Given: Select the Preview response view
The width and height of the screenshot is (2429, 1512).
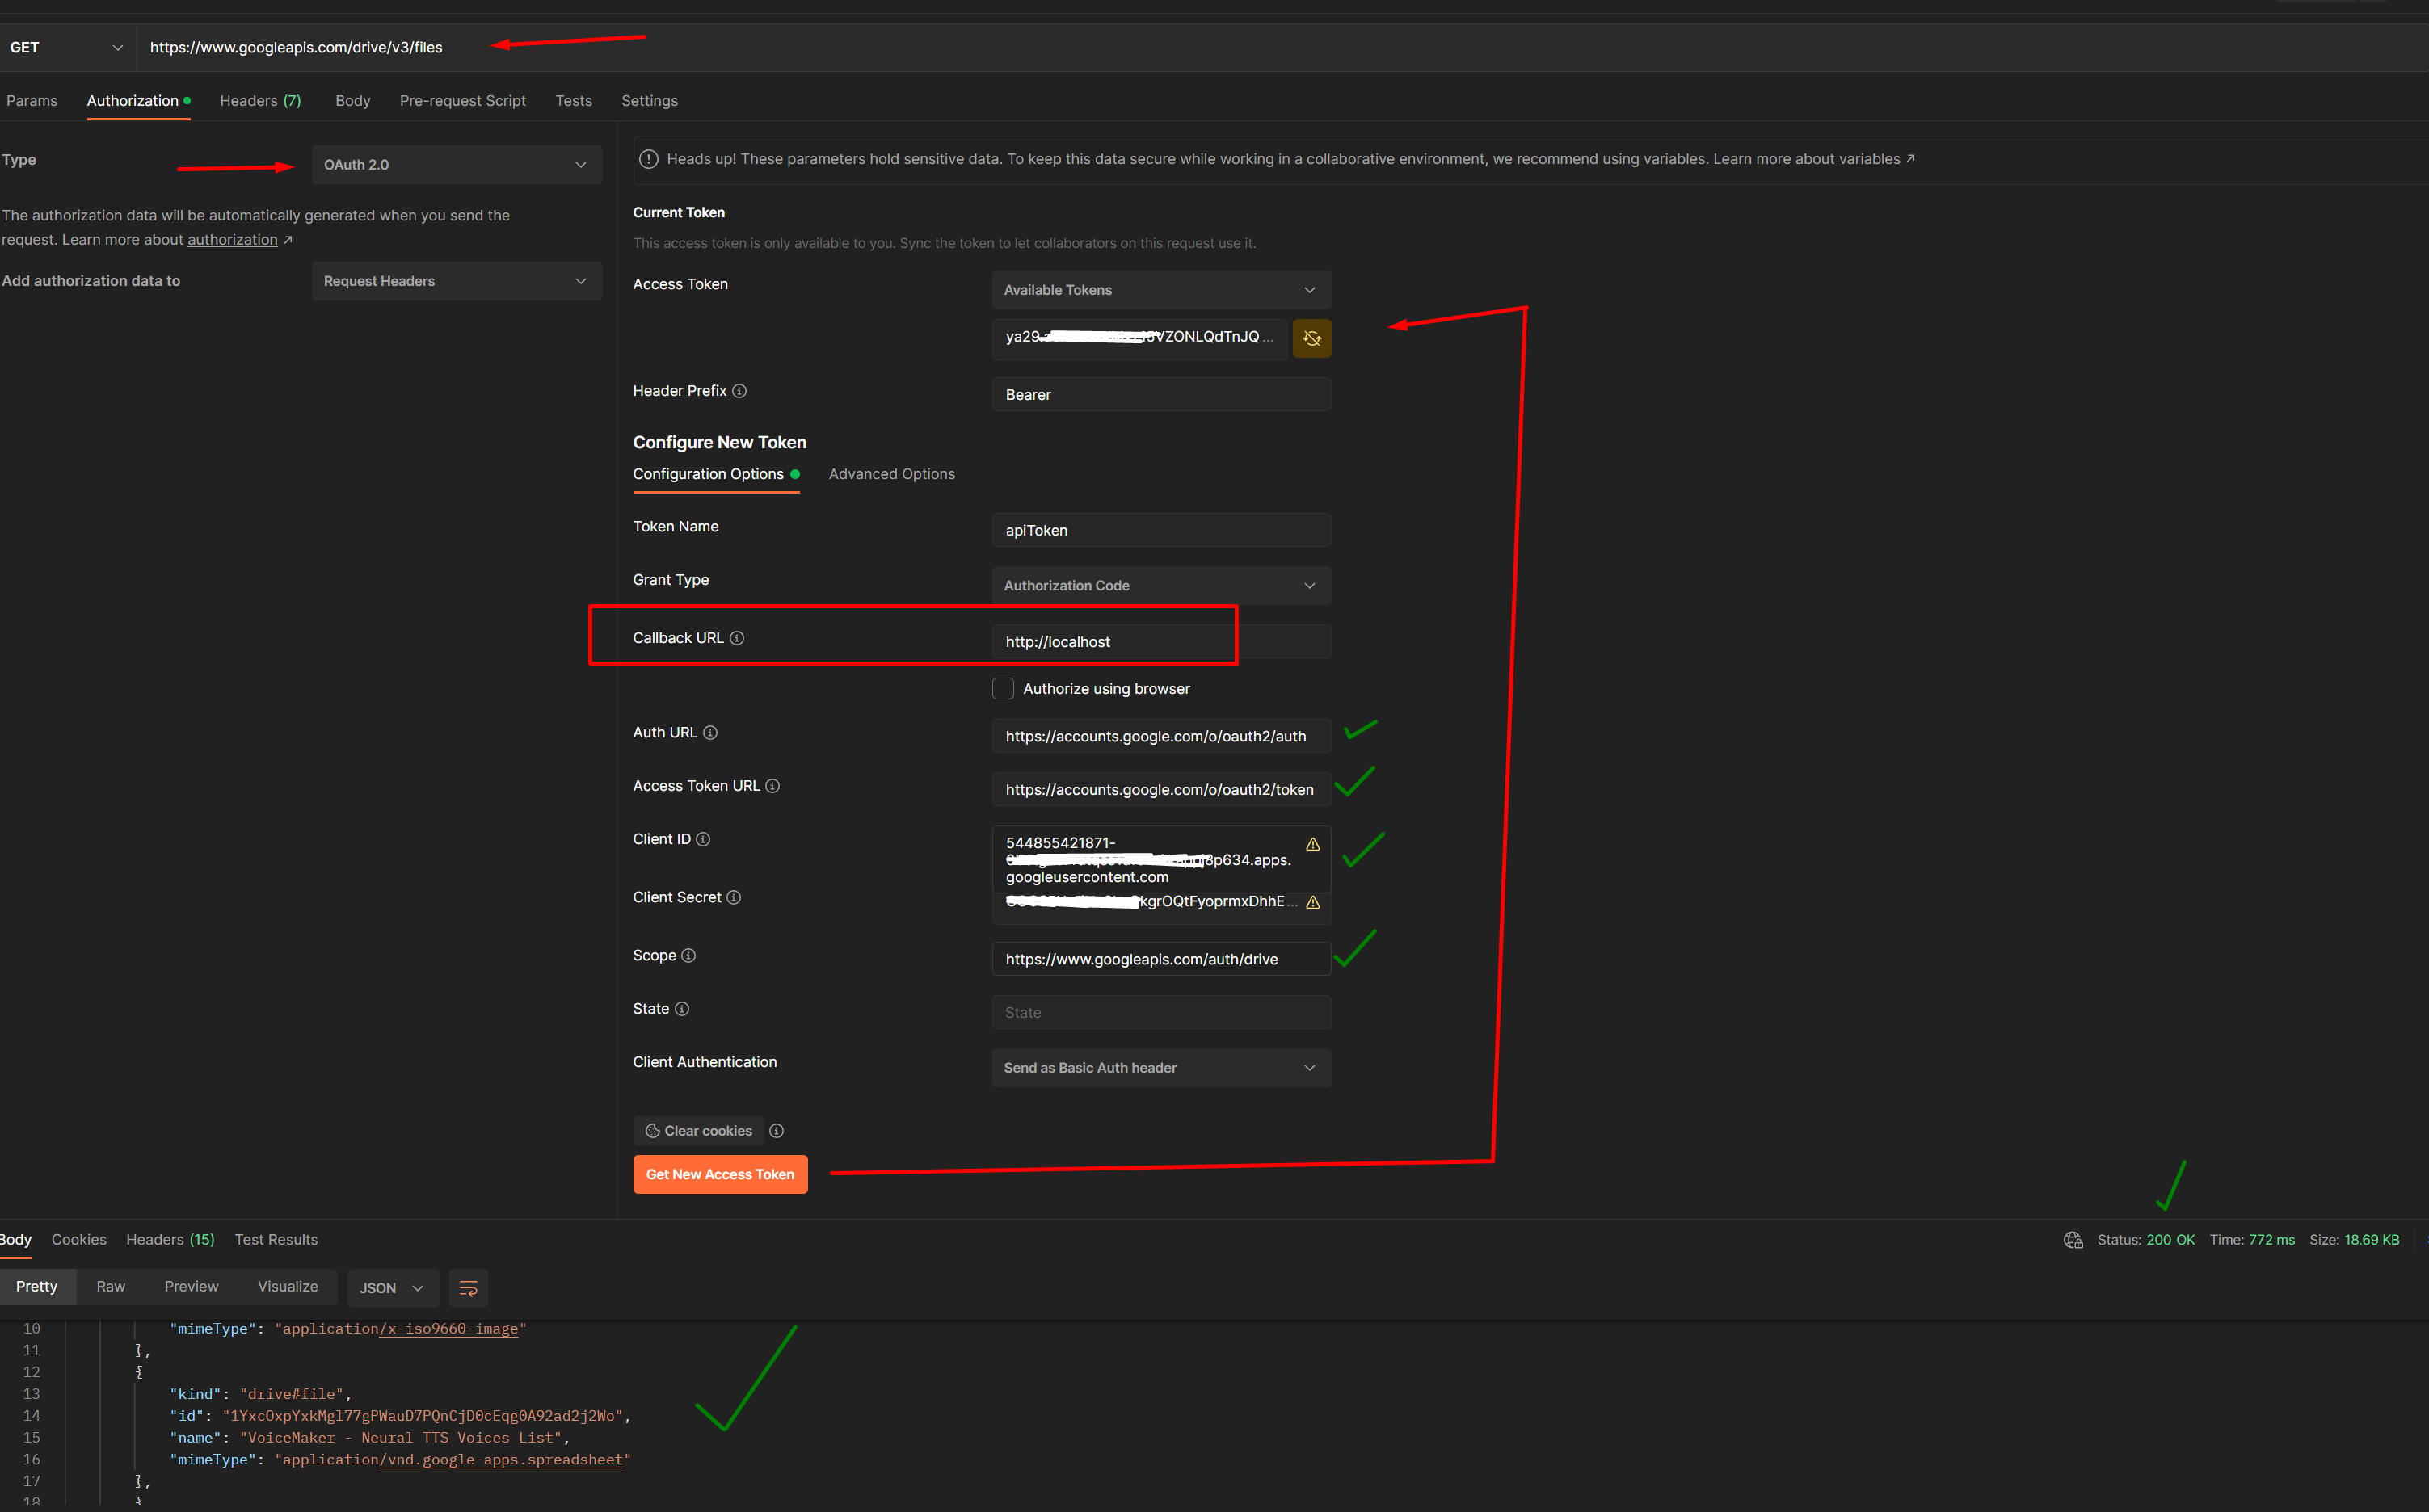Looking at the screenshot, I should pos(191,1287).
